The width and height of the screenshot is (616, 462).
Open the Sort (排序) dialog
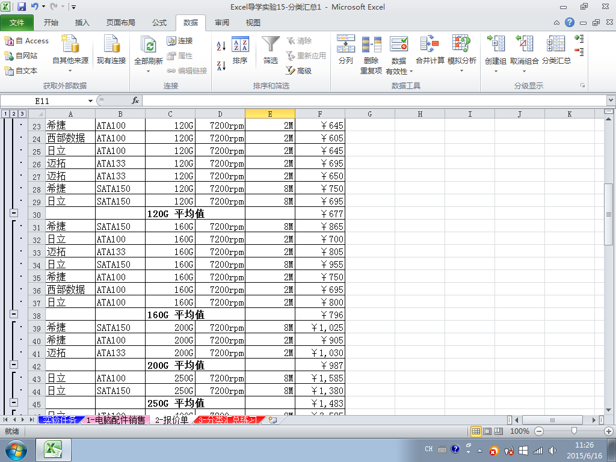point(240,49)
